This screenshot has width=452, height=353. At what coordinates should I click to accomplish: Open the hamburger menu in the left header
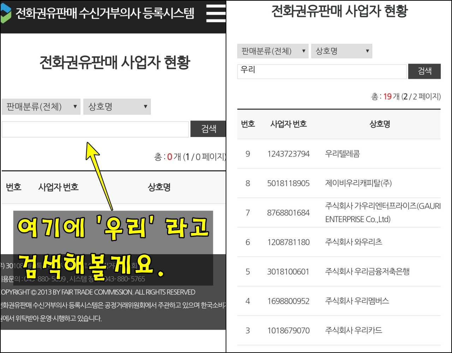coord(216,13)
